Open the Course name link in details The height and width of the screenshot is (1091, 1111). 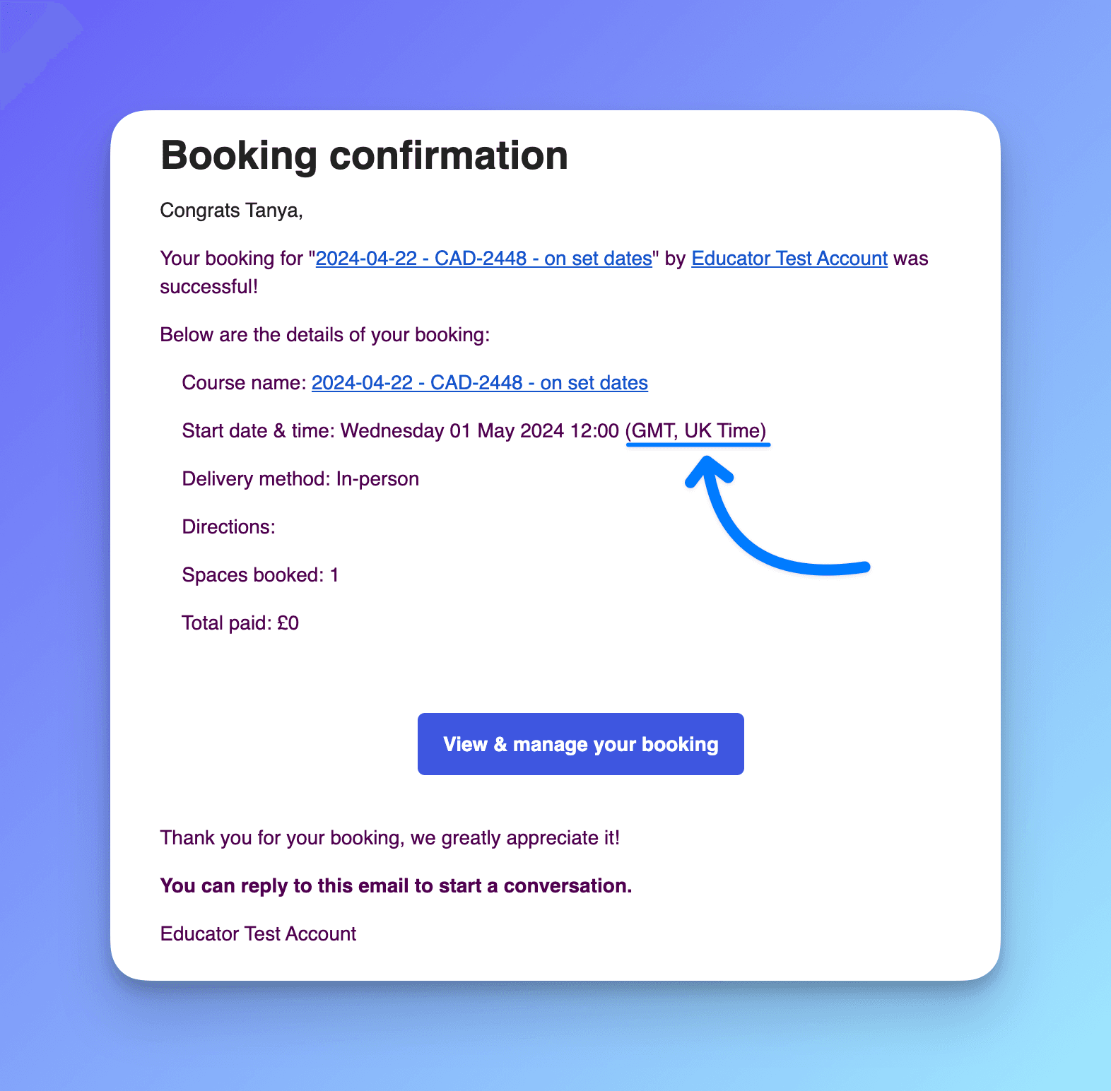480,383
